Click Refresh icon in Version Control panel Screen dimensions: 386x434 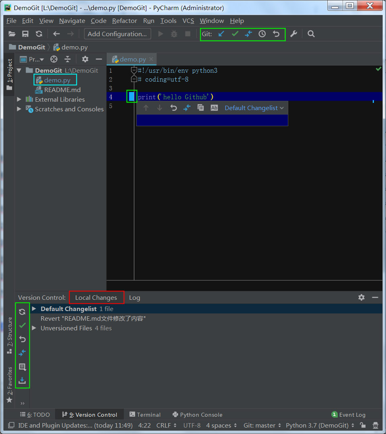point(23,312)
